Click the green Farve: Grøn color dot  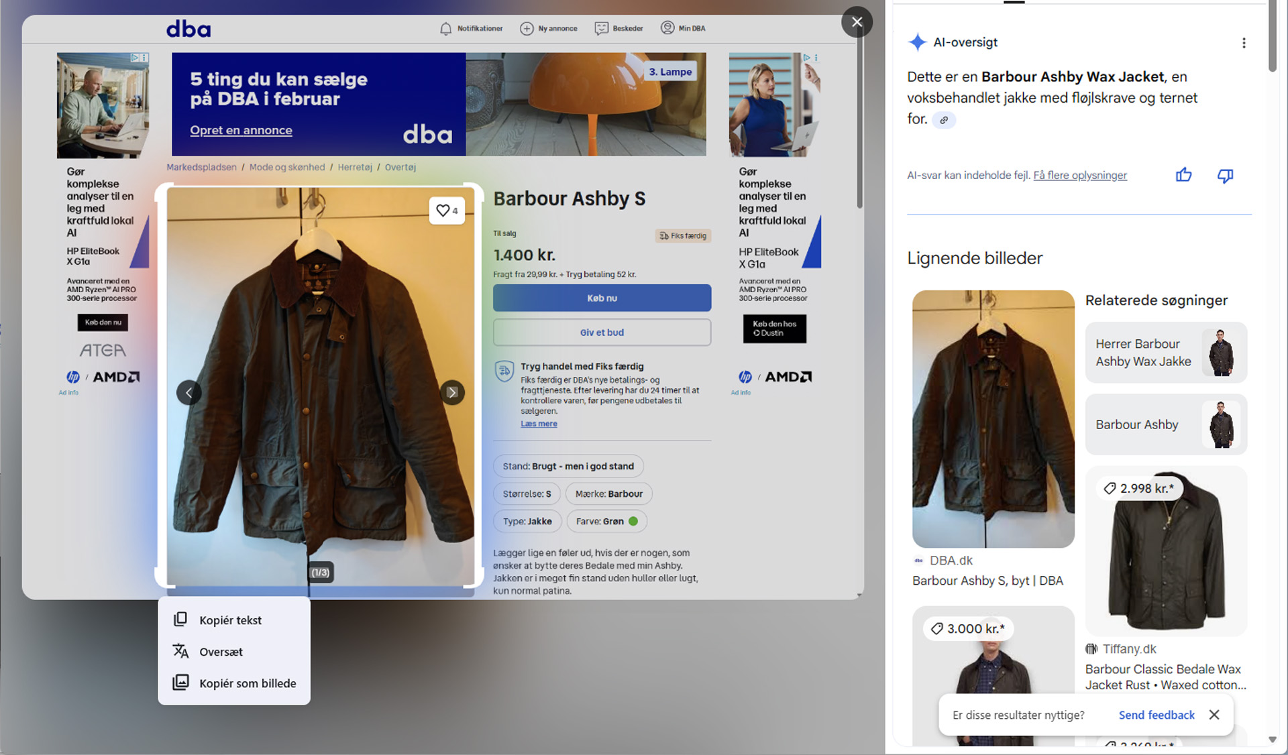click(x=633, y=521)
